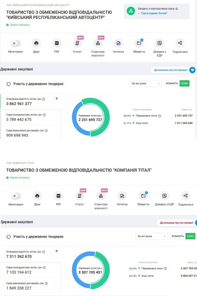Switch to КІЛЬКІСТЬ tab in Тітал tenders

(178, 236)
